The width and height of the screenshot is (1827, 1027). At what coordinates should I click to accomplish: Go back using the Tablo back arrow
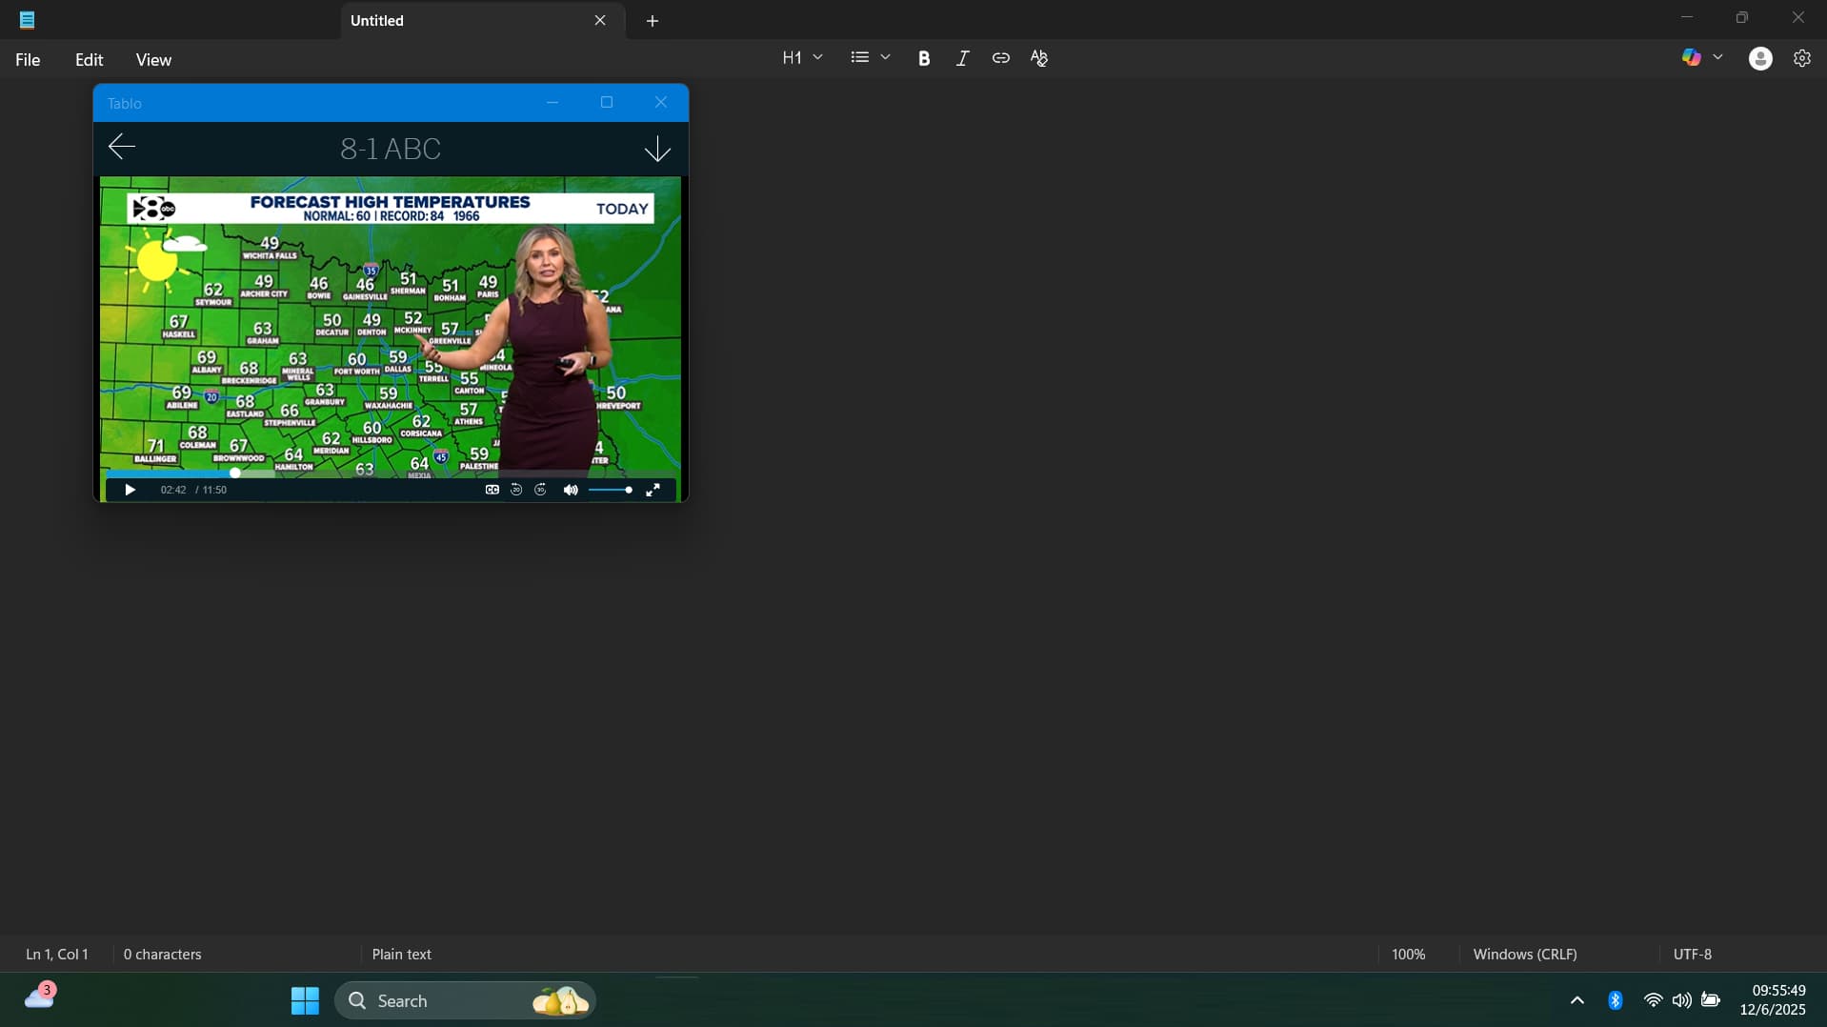[x=122, y=147]
